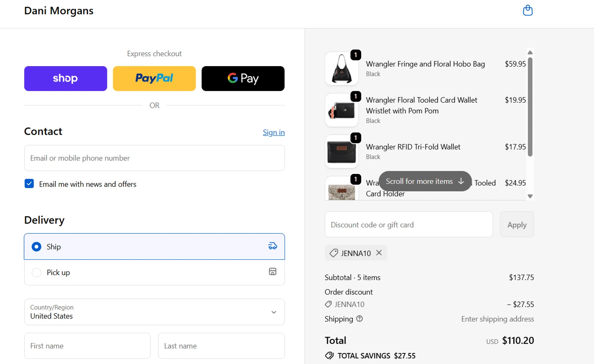The image size is (594, 364).
Task: Select the Ship delivery option
Action: point(36,247)
